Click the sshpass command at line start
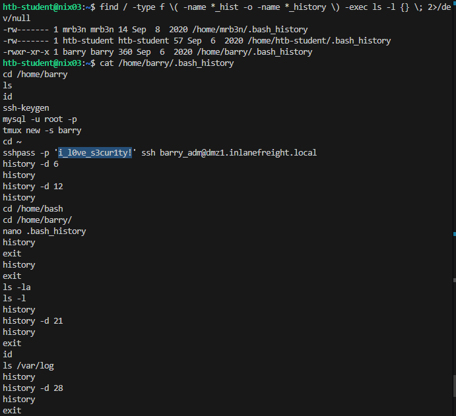 19,153
